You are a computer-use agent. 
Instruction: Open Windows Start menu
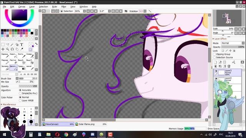point(4,135)
